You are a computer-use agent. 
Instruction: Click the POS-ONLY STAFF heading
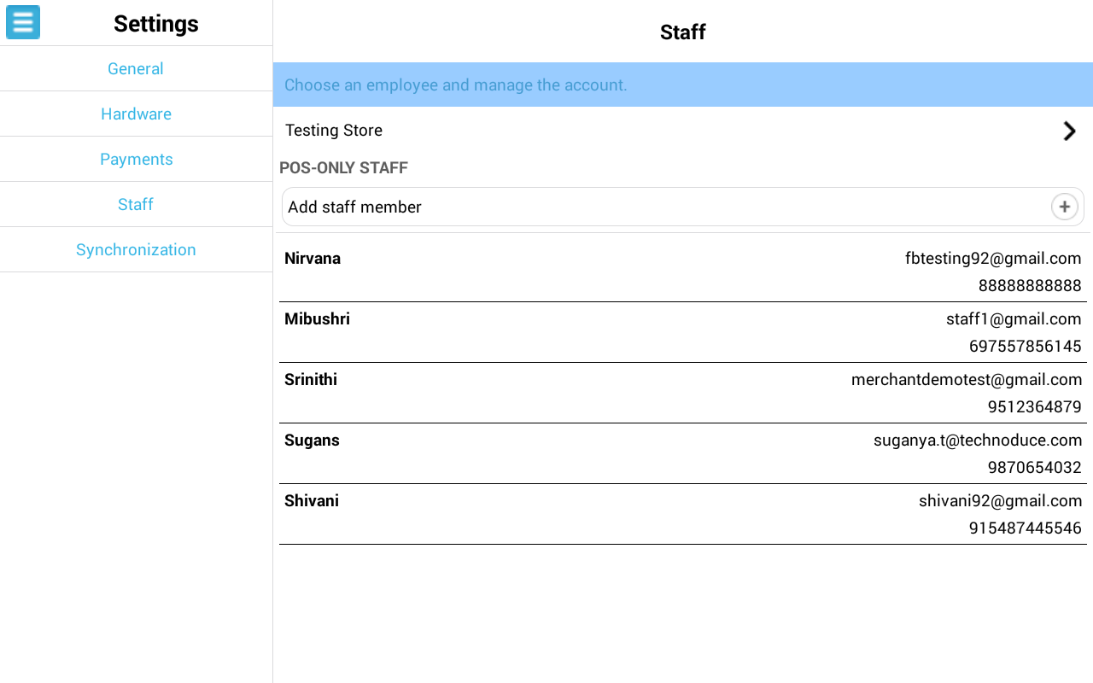(343, 167)
